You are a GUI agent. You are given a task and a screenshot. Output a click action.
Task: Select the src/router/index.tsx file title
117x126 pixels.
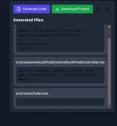click(x=32, y=93)
